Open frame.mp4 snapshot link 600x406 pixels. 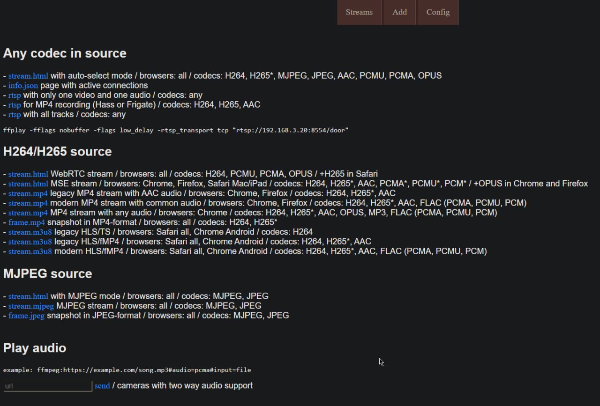point(27,222)
